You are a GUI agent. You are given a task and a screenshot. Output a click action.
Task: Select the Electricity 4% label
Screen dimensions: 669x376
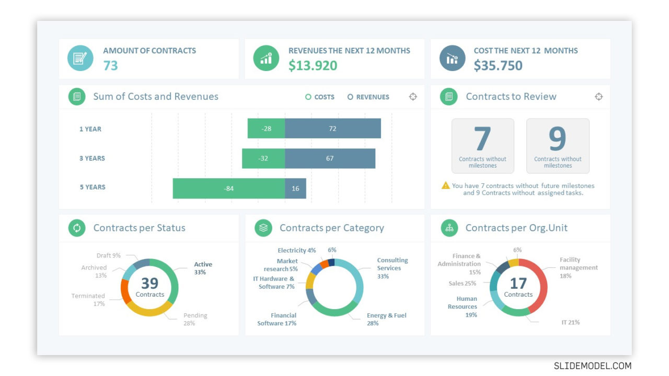(297, 251)
